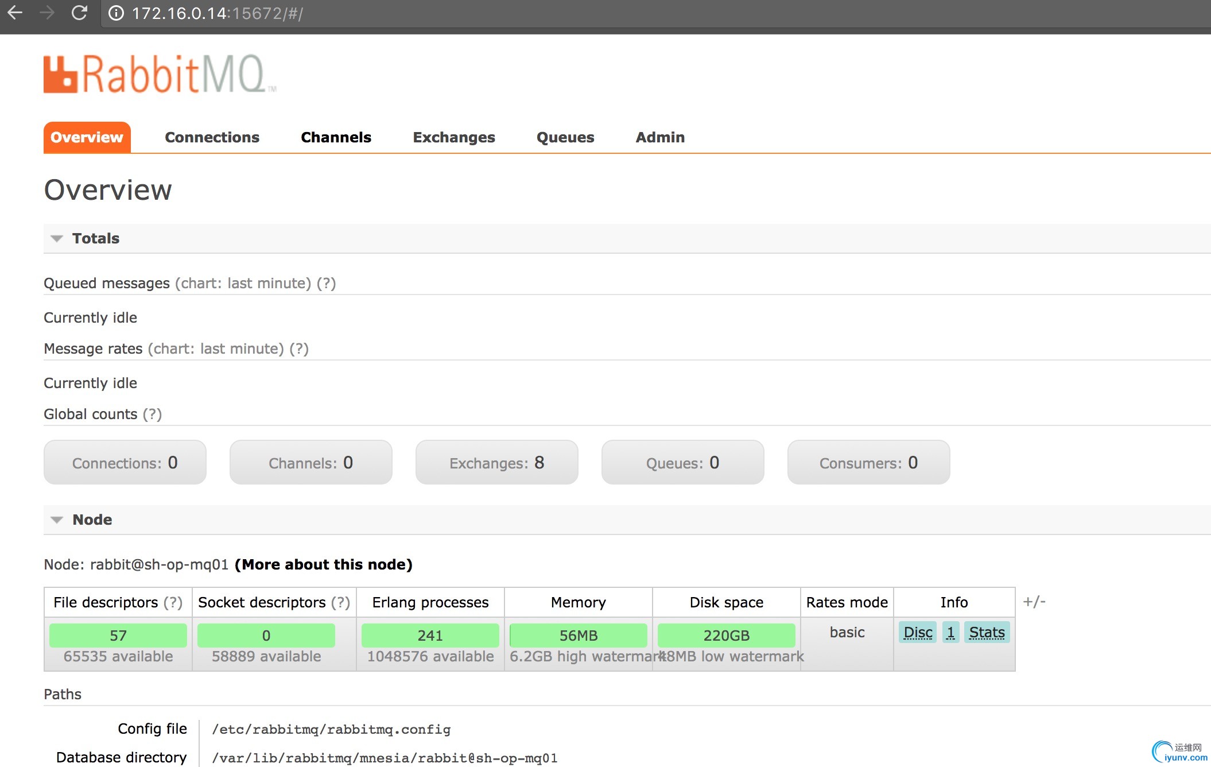Click the socket descriptors 0 usage bar
Image resolution: width=1211 pixels, height=767 pixels.
pyautogui.click(x=266, y=636)
